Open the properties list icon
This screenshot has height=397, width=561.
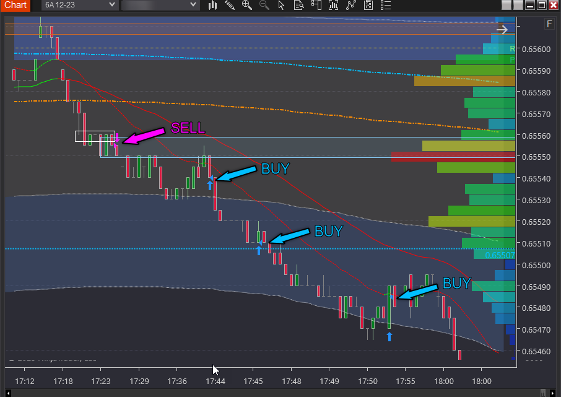(385, 5)
